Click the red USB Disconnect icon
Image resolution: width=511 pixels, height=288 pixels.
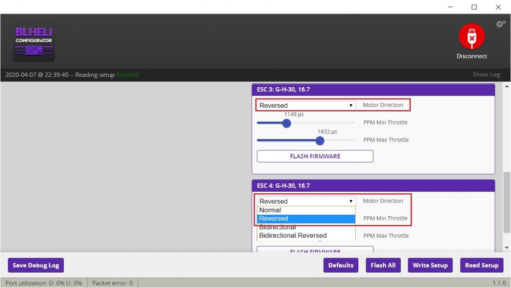472,36
